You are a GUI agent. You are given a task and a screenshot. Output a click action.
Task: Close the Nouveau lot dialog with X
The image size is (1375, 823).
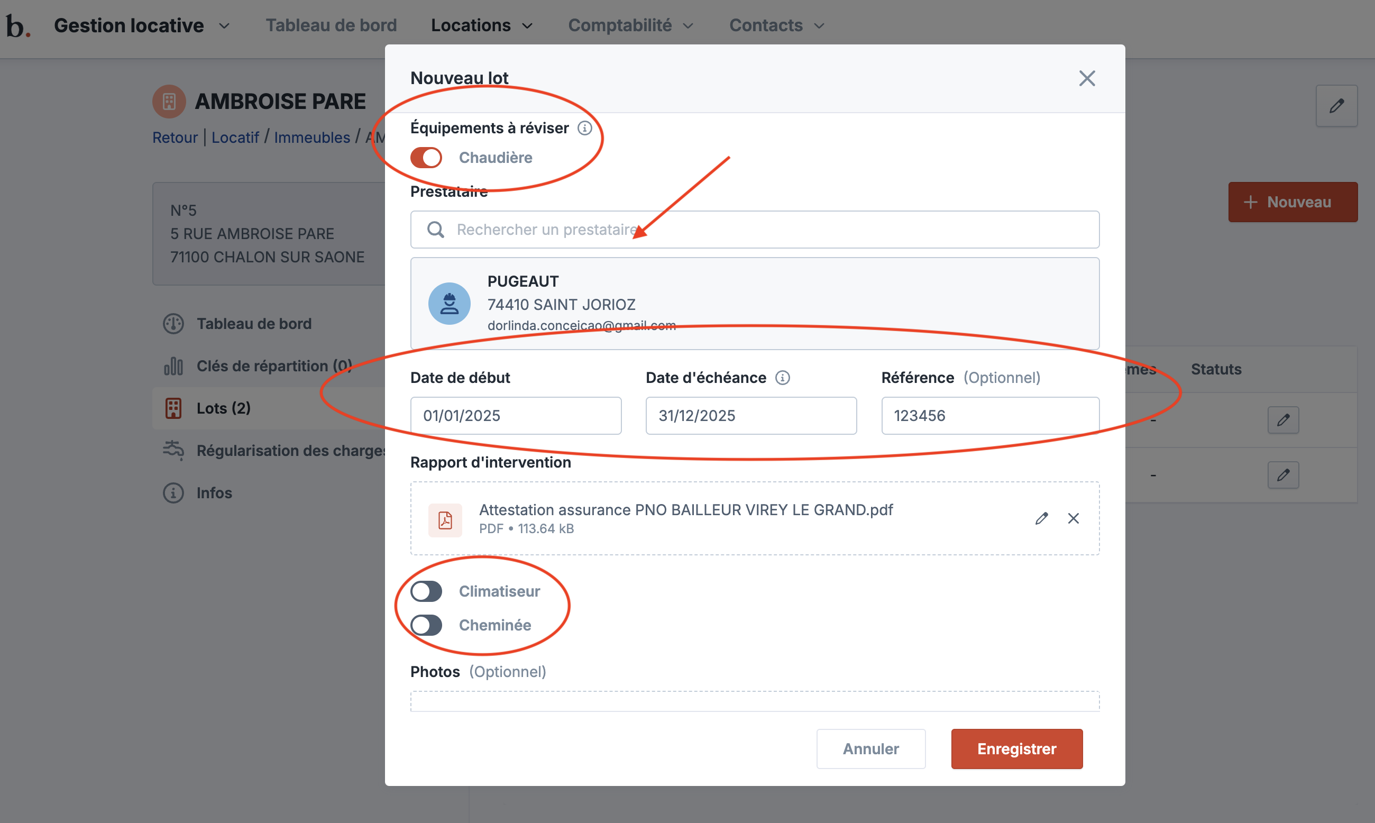pyautogui.click(x=1087, y=78)
